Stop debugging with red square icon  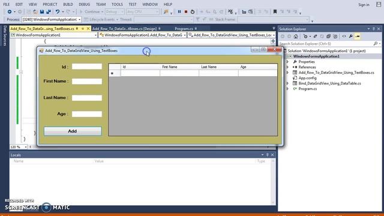(186, 12)
